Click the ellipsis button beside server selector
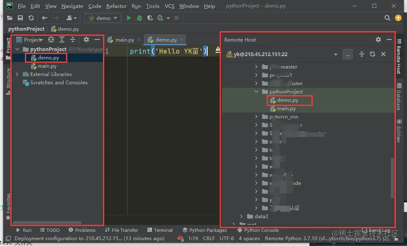This screenshot has height=246, width=407. [348, 54]
